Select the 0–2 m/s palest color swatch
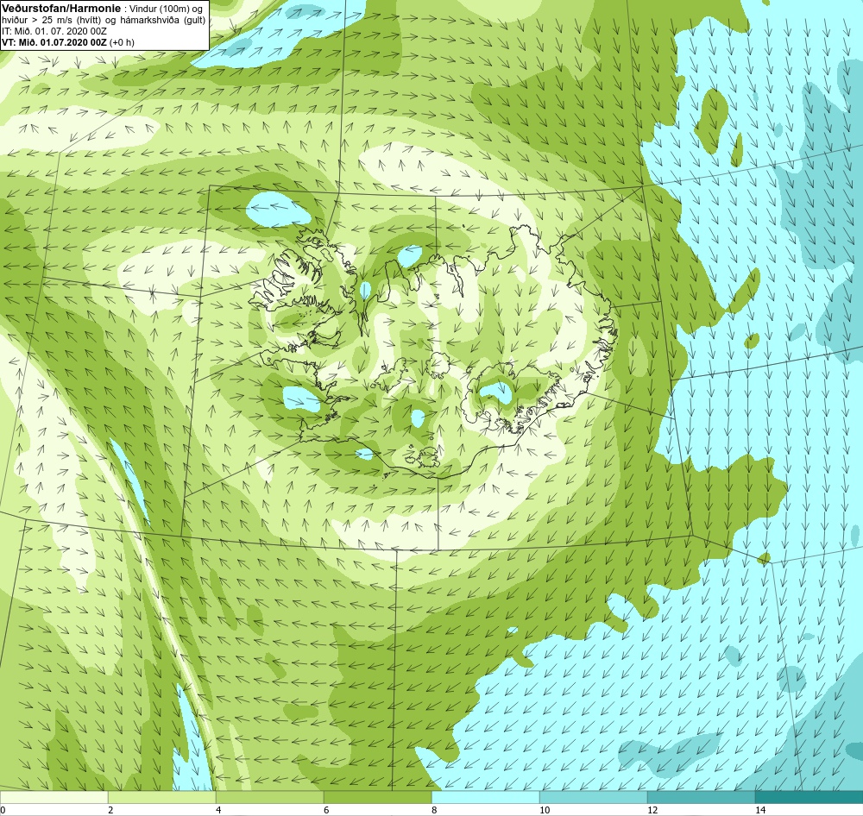Screen dimensions: 863x816 pos(54,797)
